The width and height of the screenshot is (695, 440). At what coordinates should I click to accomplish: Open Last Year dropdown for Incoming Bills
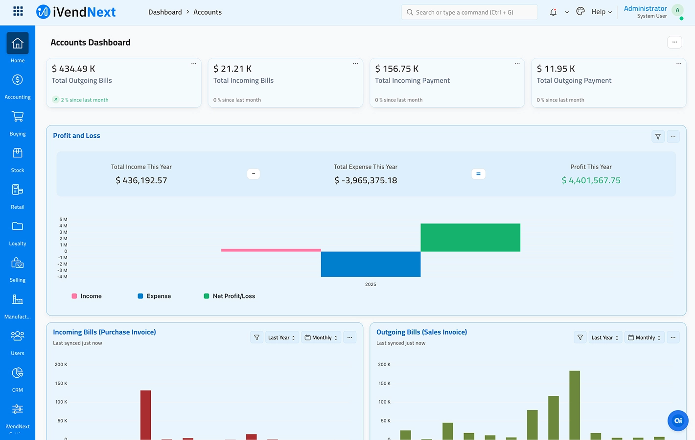[281, 338]
